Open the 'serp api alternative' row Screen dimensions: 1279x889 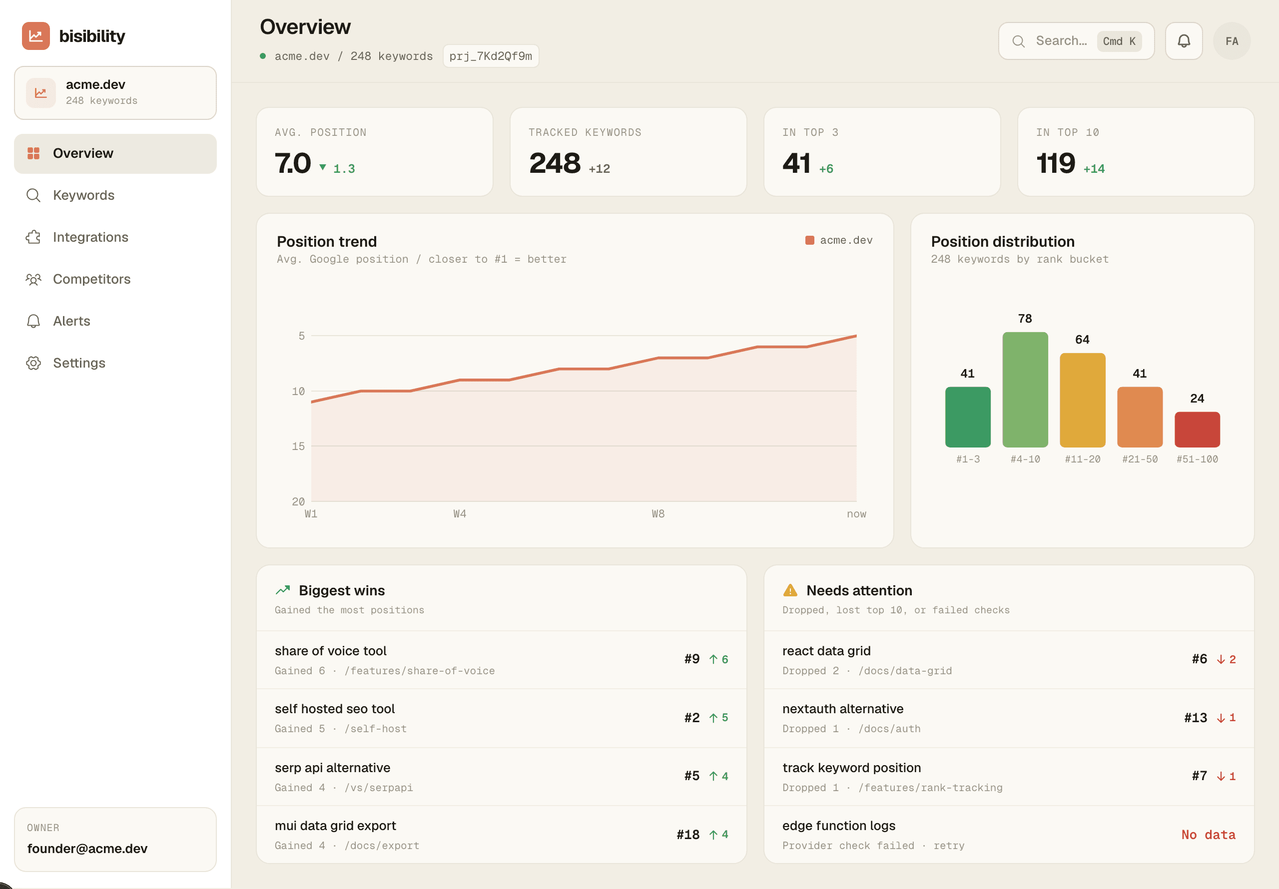click(501, 777)
